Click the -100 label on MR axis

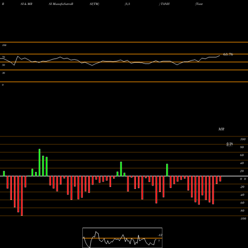pos(243,219)
